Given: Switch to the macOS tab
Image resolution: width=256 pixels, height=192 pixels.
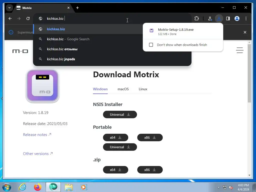Looking at the screenshot, I should click(x=123, y=89).
